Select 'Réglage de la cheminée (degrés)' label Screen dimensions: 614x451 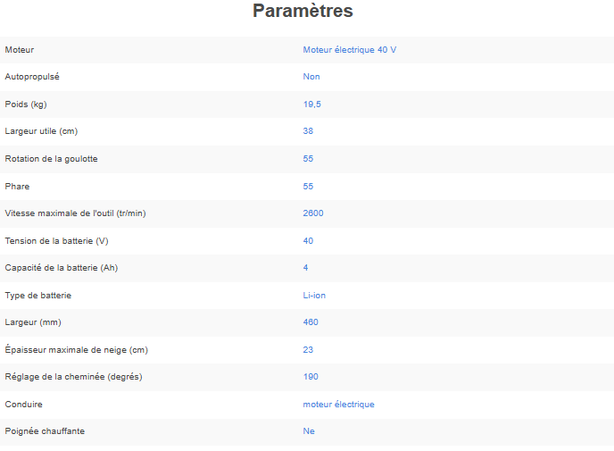pos(73,377)
